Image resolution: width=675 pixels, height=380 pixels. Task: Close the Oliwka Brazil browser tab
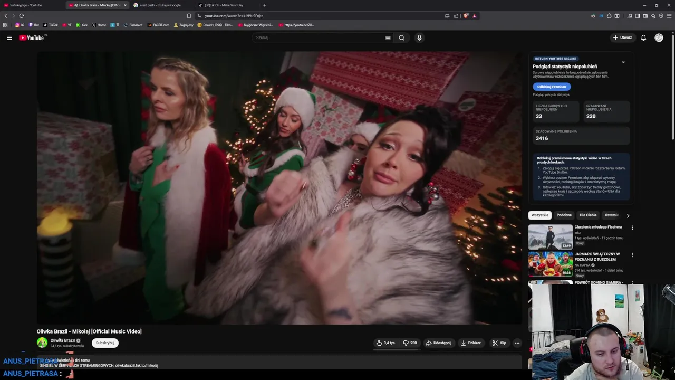(x=125, y=5)
